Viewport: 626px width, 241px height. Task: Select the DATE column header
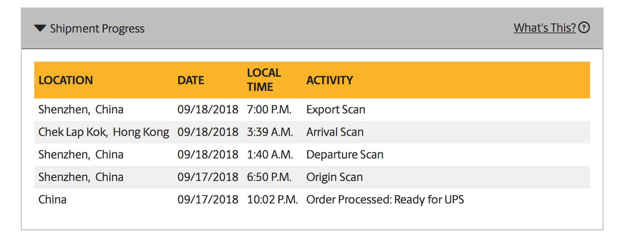pos(191,80)
